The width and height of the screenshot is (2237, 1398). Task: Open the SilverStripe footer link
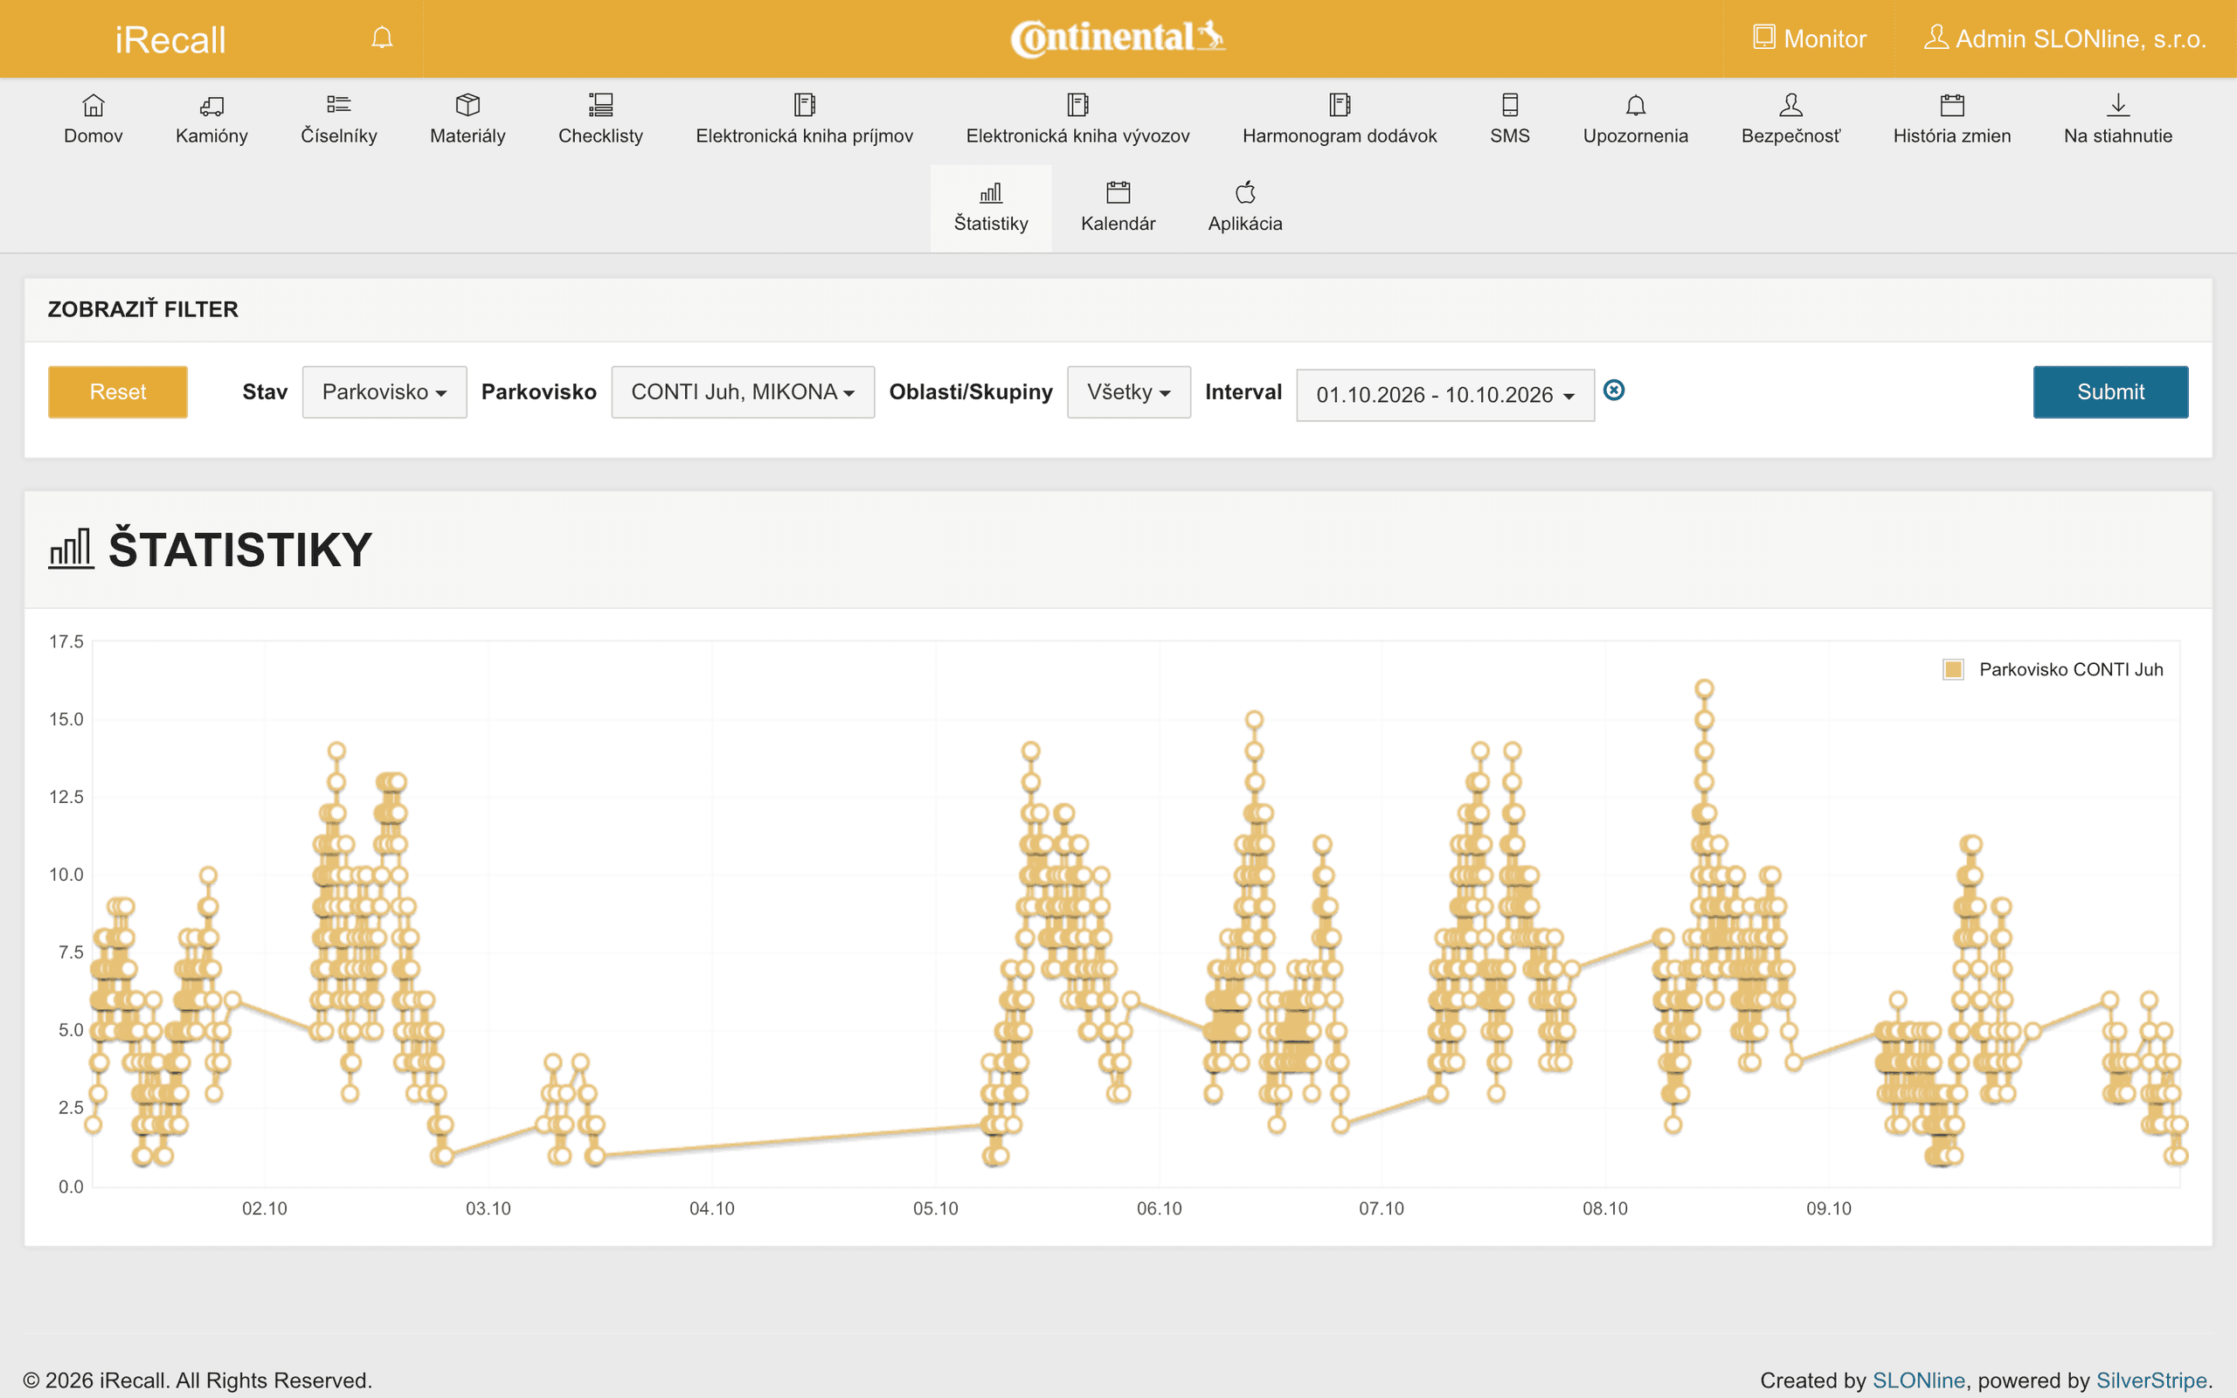[2151, 1380]
